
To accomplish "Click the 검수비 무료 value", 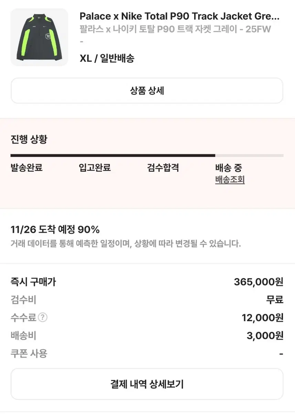I will click(x=275, y=300).
